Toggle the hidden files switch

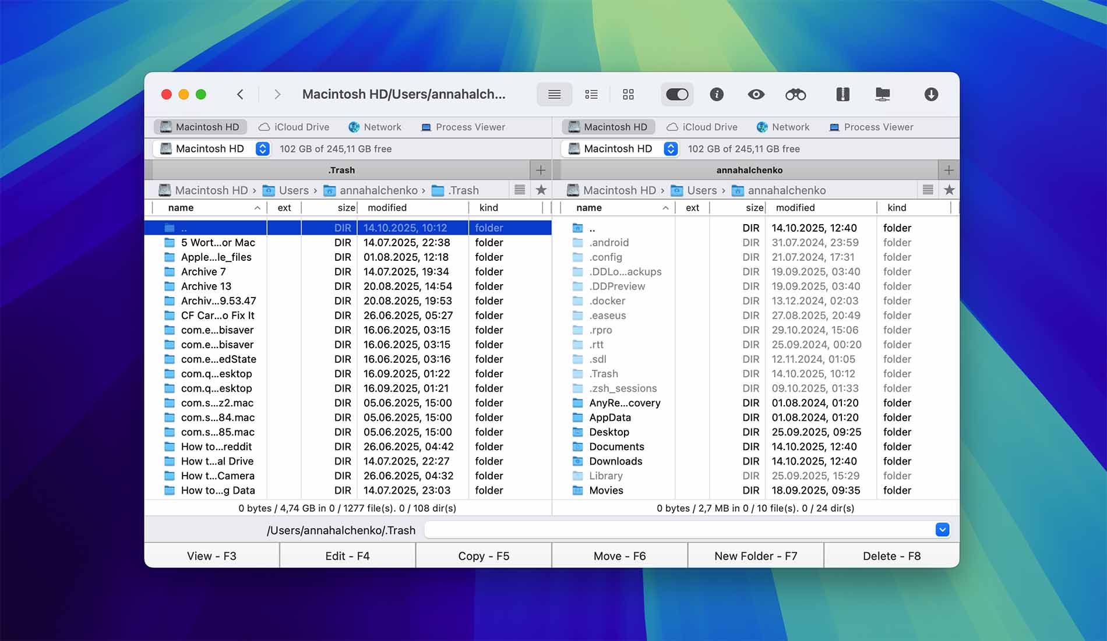click(676, 94)
